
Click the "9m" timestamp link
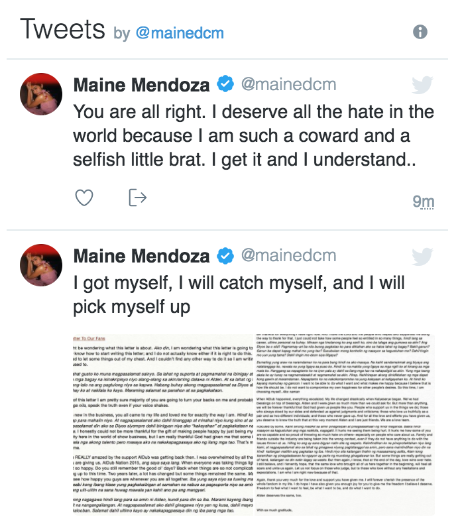pos(423,202)
